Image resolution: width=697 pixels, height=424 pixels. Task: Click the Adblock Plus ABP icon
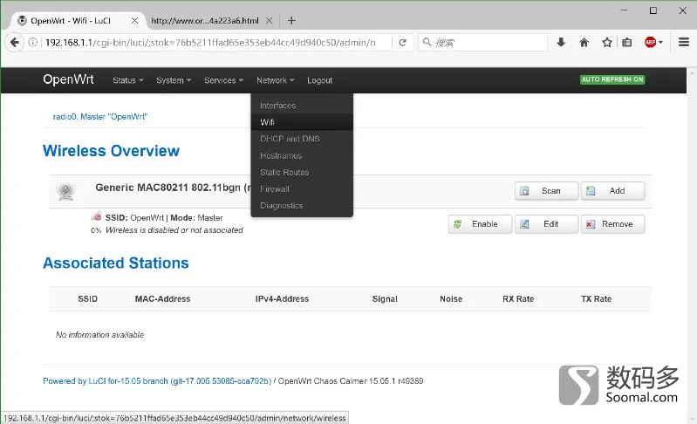click(x=650, y=43)
